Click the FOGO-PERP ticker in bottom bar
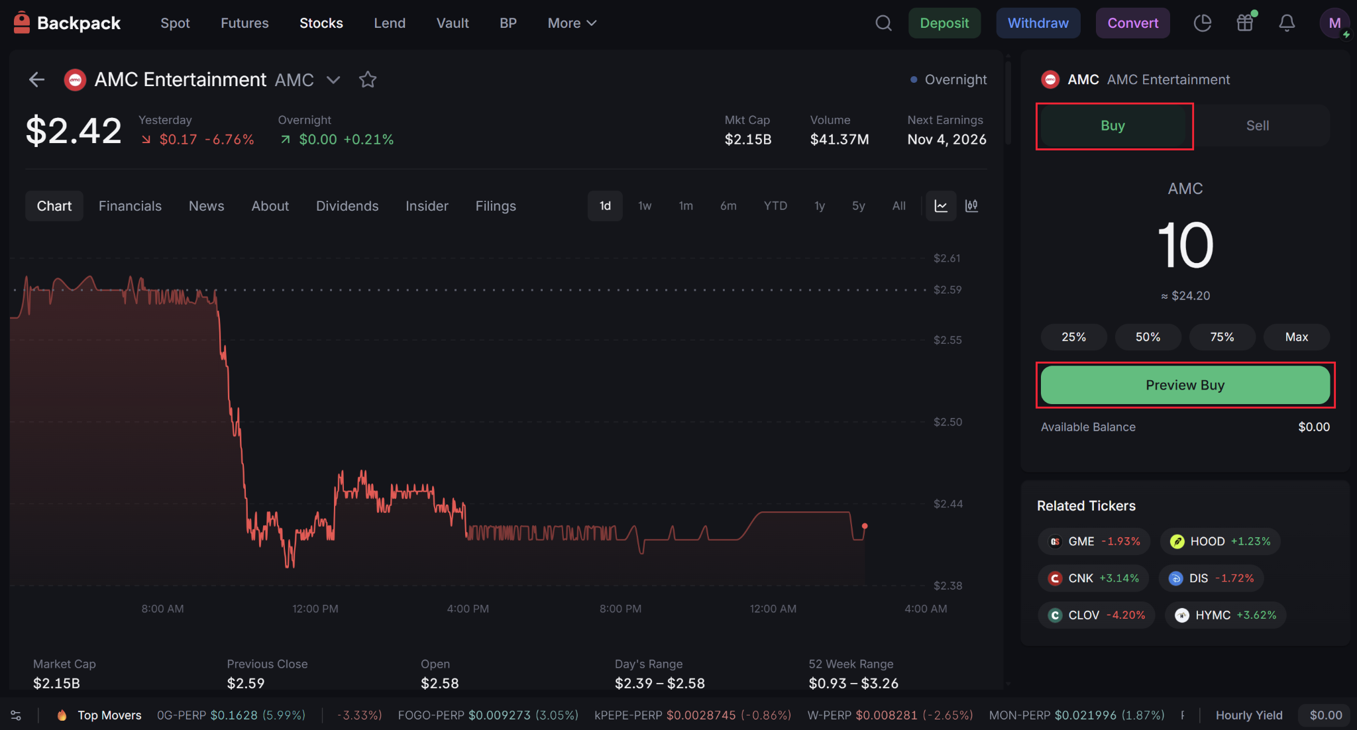The height and width of the screenshot is (730, 1357). pos(488,715)
